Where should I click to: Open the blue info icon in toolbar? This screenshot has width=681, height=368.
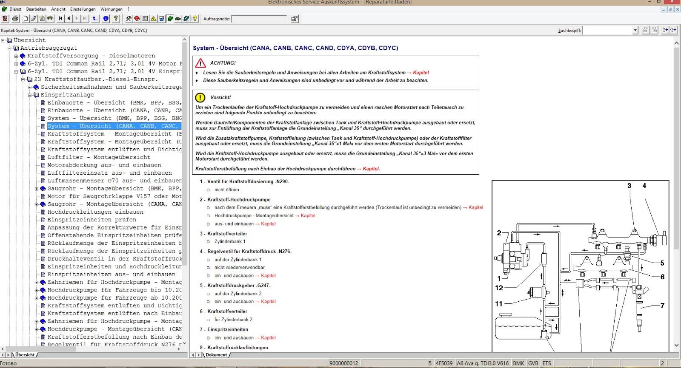[106, 19]
